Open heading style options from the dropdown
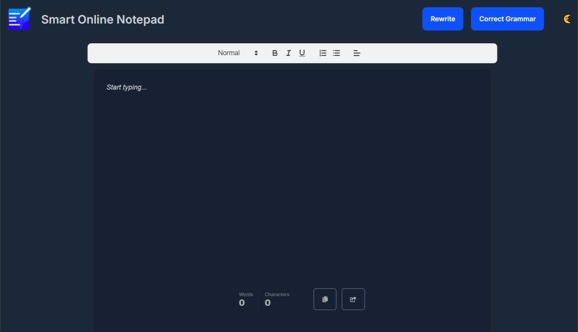This screenshot has height=332, width=578. [235, 53]
